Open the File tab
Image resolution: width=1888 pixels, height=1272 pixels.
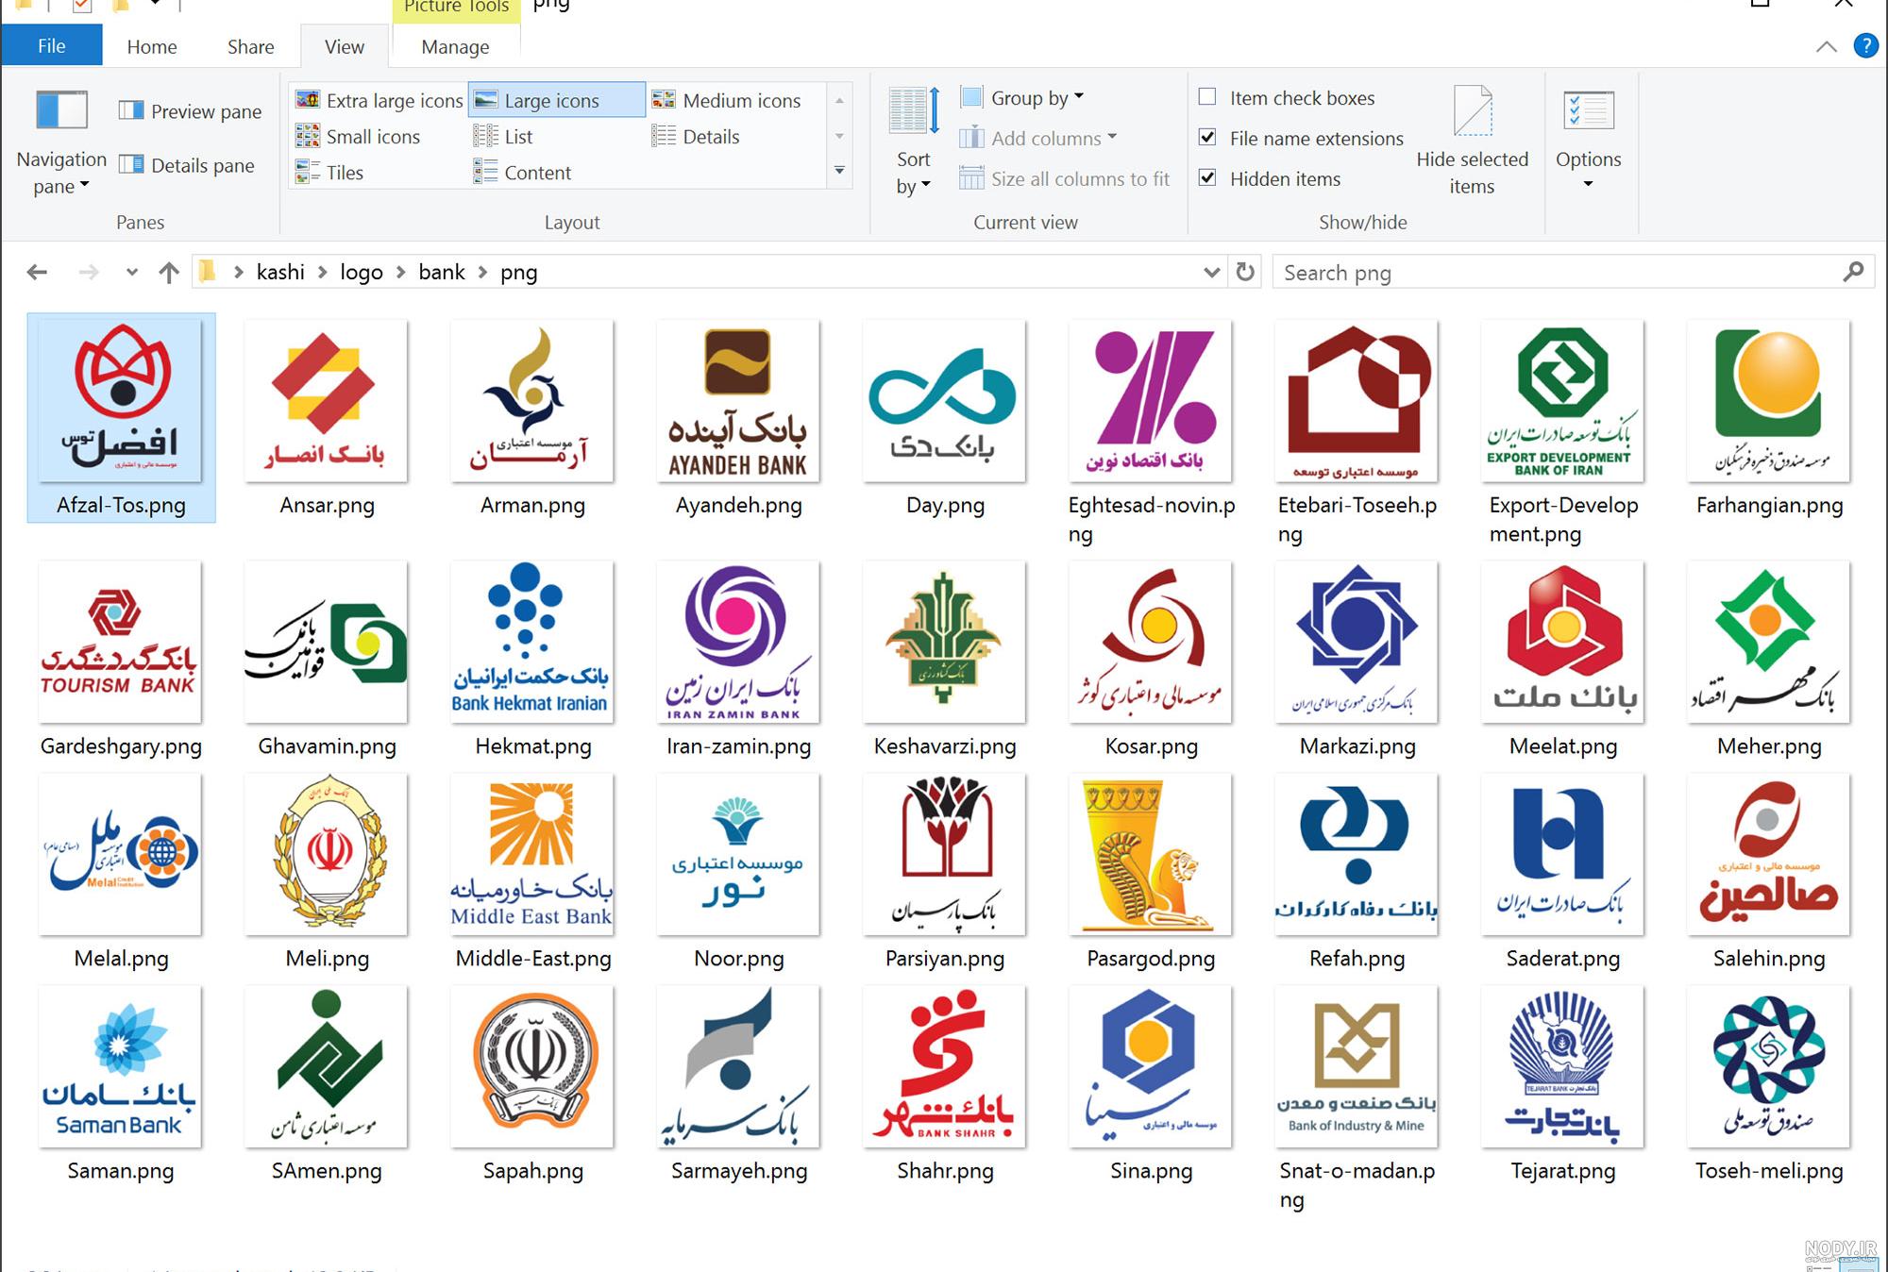coord(52,45)
